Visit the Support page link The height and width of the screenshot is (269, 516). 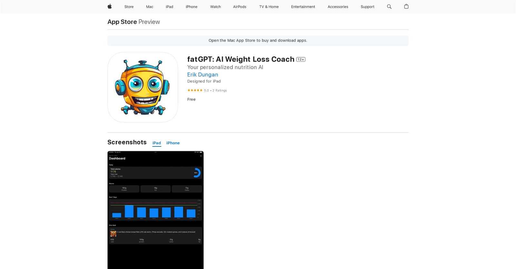(367, 7)
